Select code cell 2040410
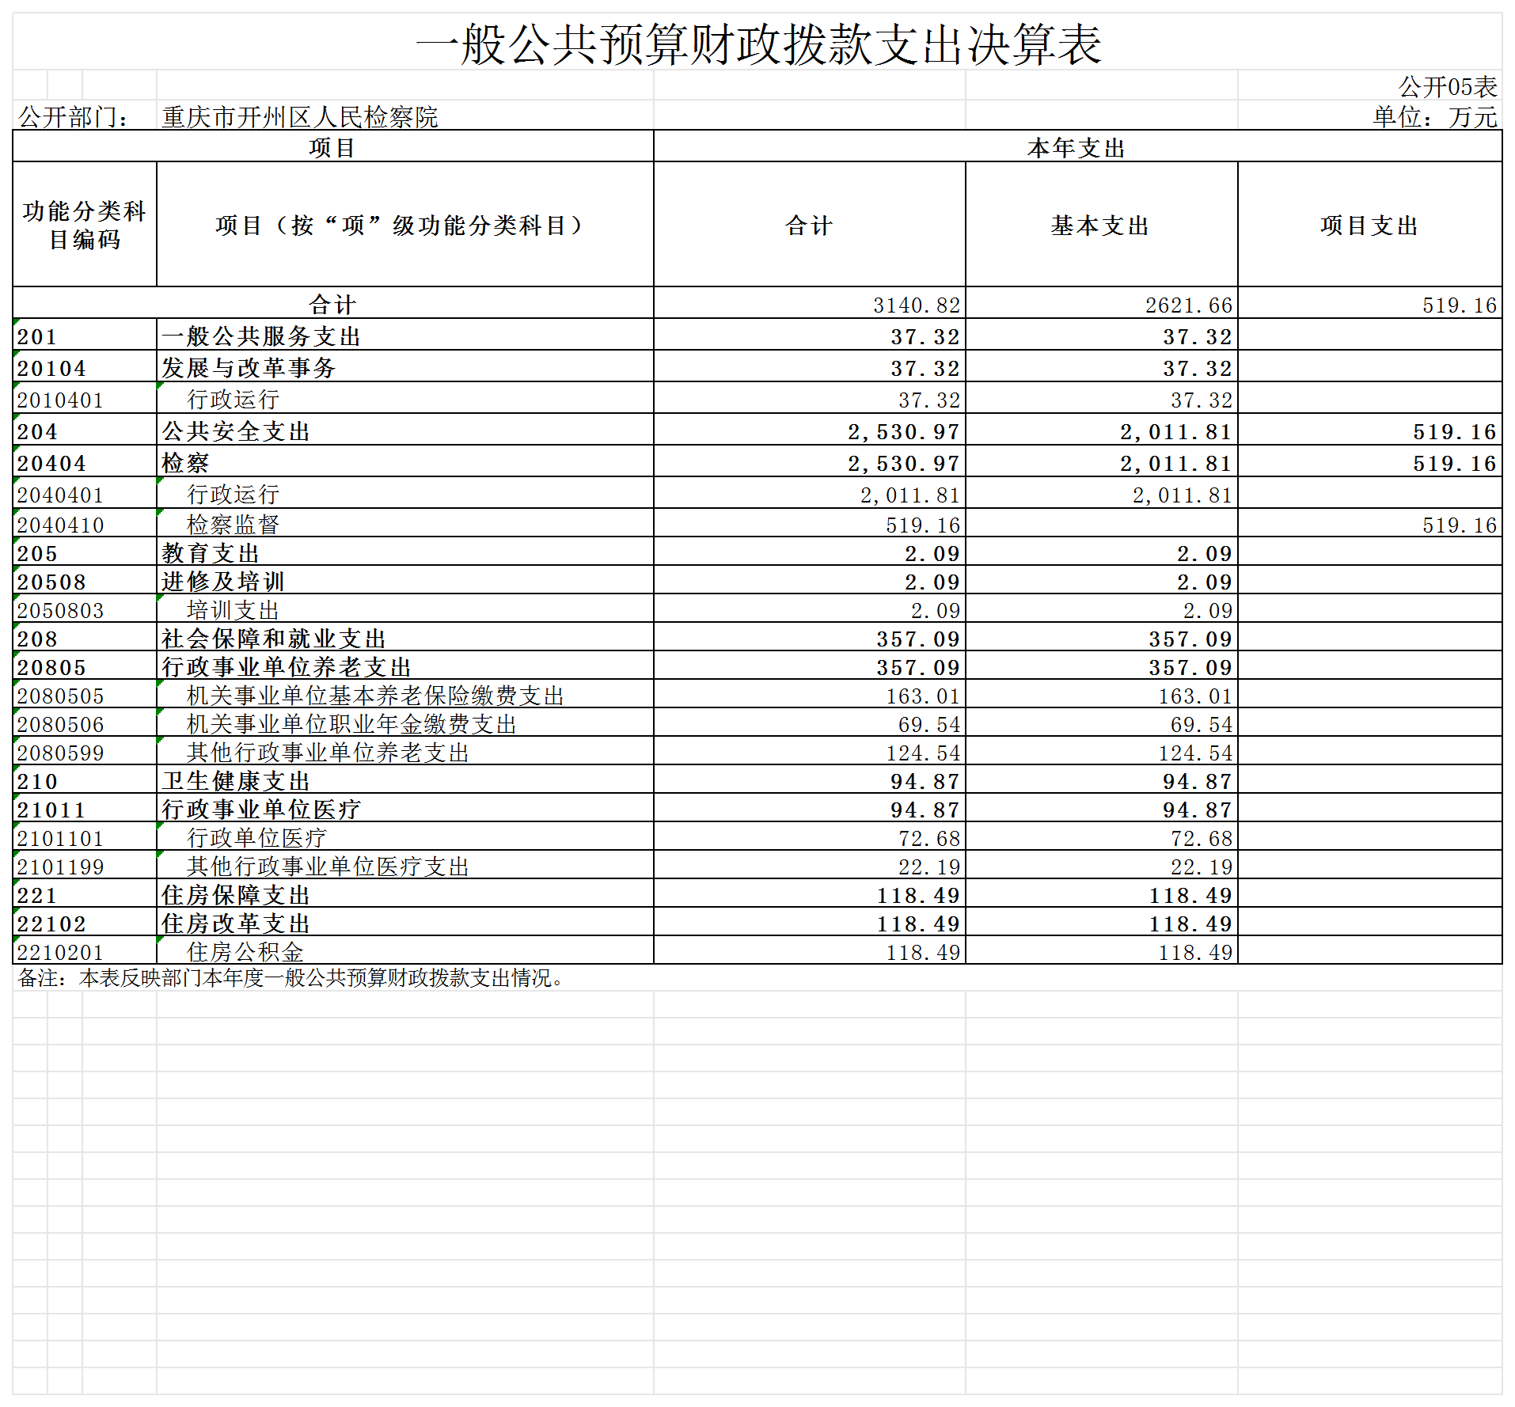This screenshot has width=1515, height=1407. 61,525
